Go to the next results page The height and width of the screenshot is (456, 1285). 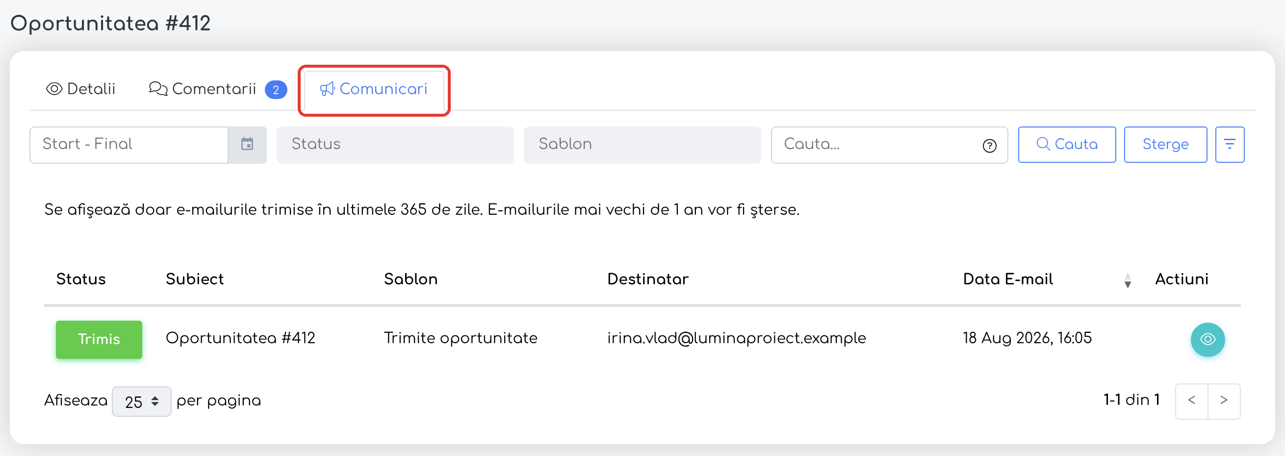(1224, 401)
